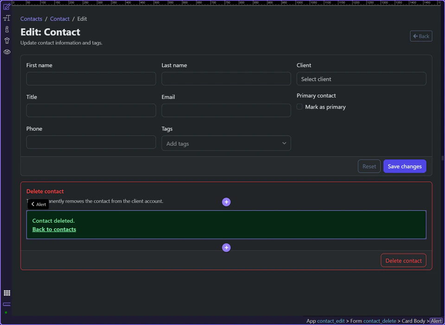Click the Delete contact button
The image size is (445, 325).
(403, 260)
